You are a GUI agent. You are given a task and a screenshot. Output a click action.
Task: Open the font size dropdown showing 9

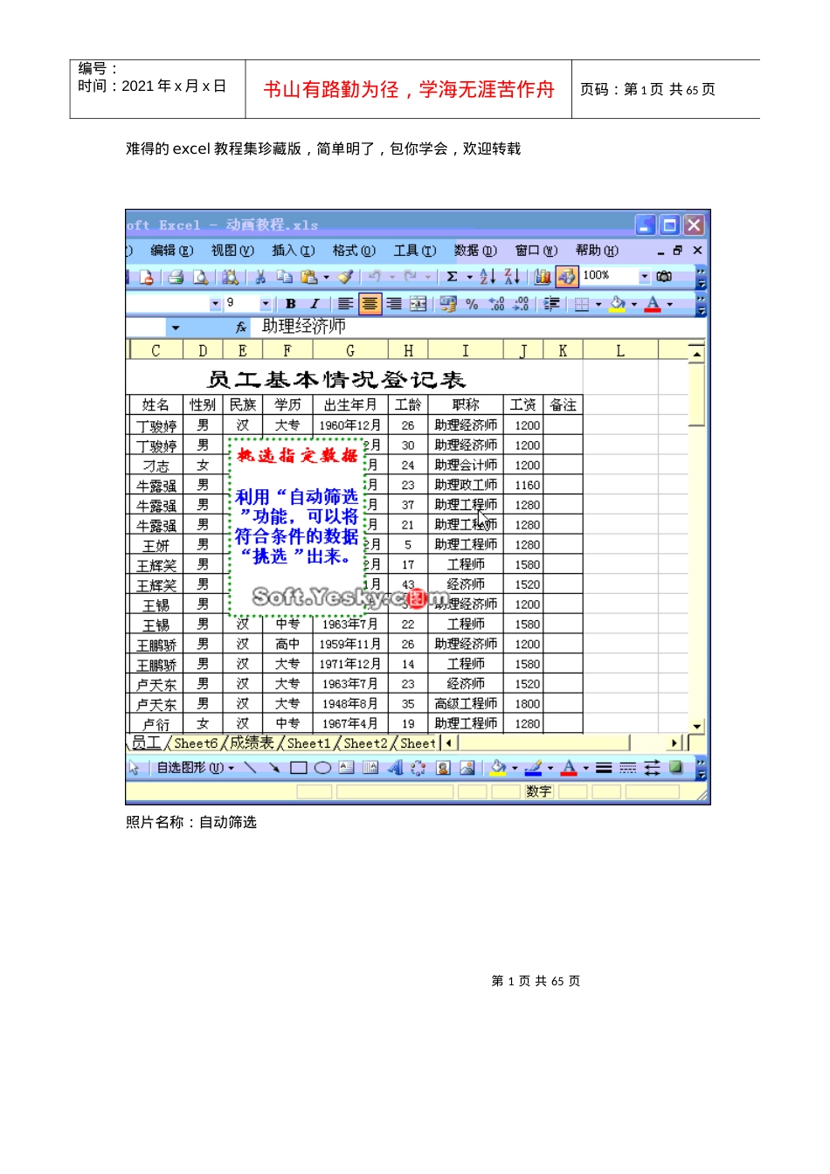point(266,304)
